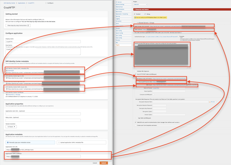Click the Stream Cipher field

coord(169,115)
